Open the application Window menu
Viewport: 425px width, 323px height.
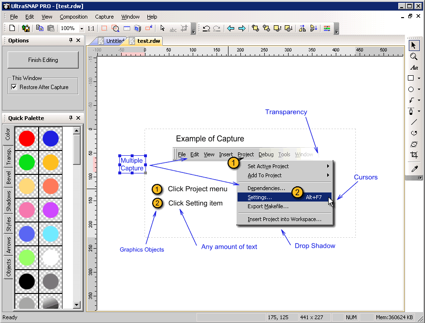coord(130,17)
